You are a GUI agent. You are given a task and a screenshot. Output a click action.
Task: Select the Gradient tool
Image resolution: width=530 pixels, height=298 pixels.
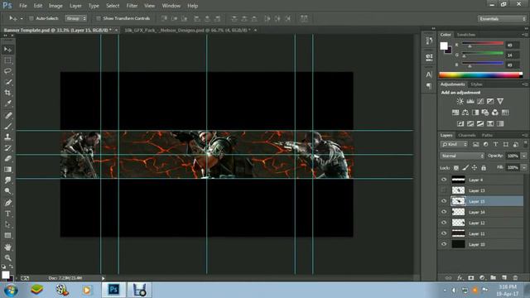7,169
